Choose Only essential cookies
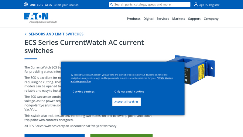Viewport: 243px width, 137px height. coord(129,92)
